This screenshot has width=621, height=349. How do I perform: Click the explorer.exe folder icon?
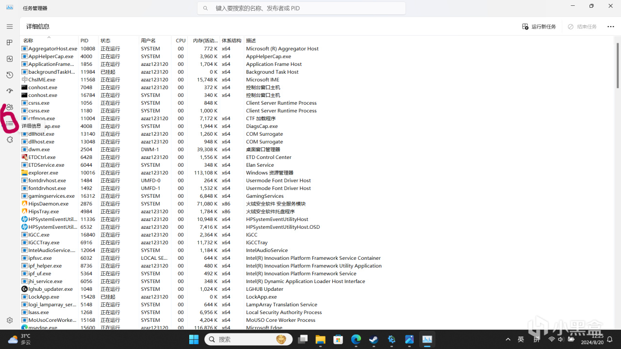click(24, 173)
